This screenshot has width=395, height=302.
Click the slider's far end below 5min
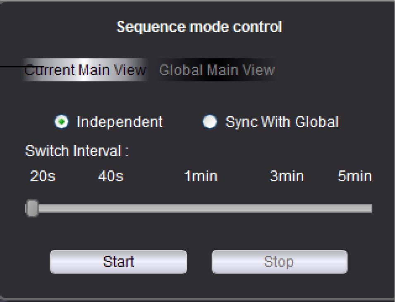coord(369,209)
